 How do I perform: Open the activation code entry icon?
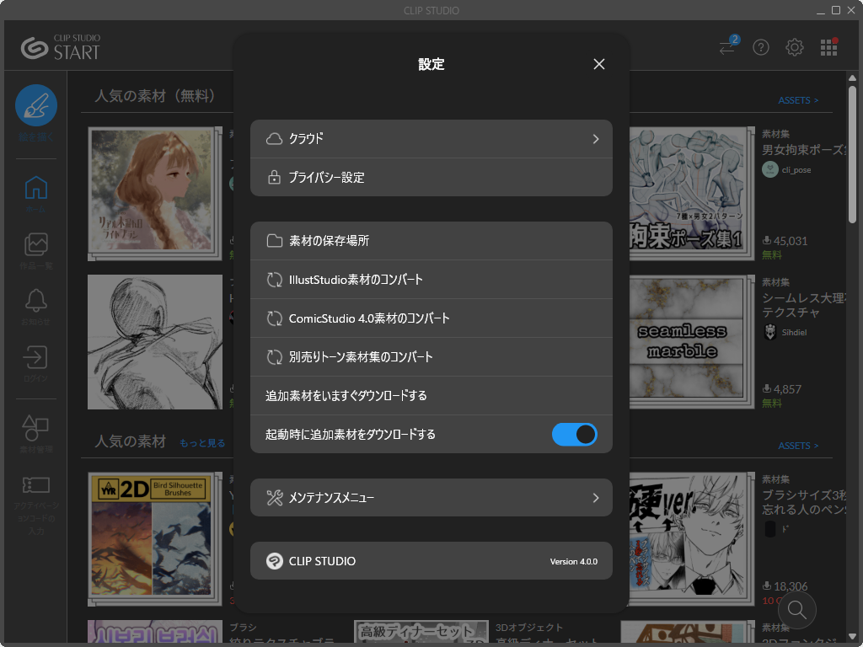35,485
